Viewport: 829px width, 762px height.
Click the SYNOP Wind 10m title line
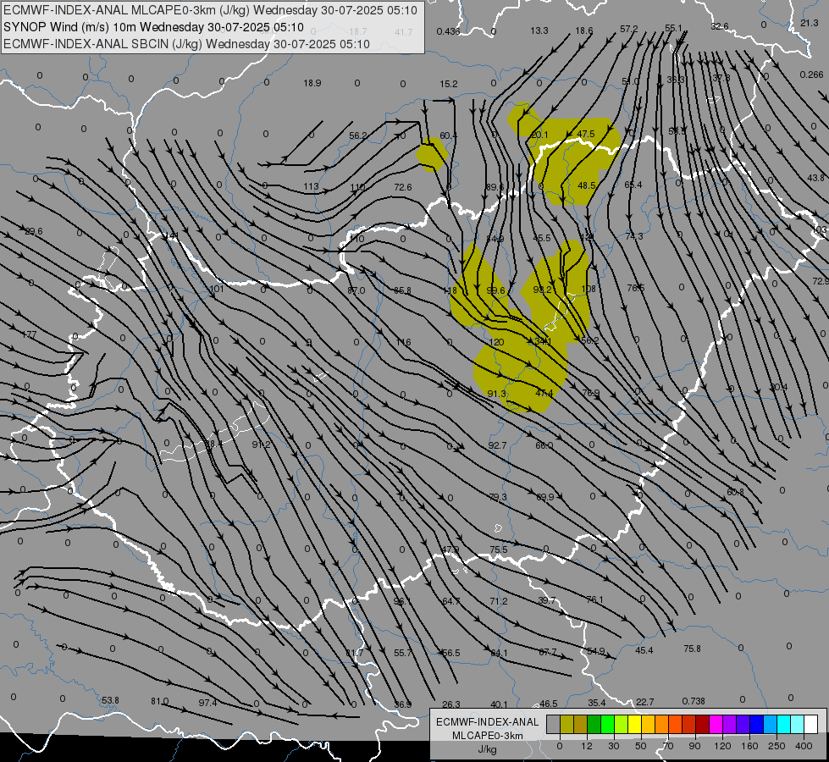click(x=153, y=27)
